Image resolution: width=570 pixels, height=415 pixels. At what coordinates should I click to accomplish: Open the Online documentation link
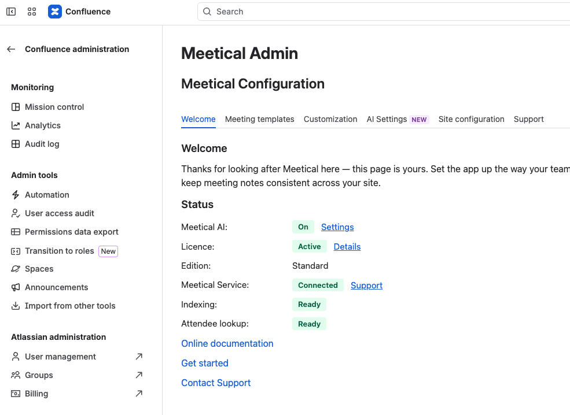point(227,343)
